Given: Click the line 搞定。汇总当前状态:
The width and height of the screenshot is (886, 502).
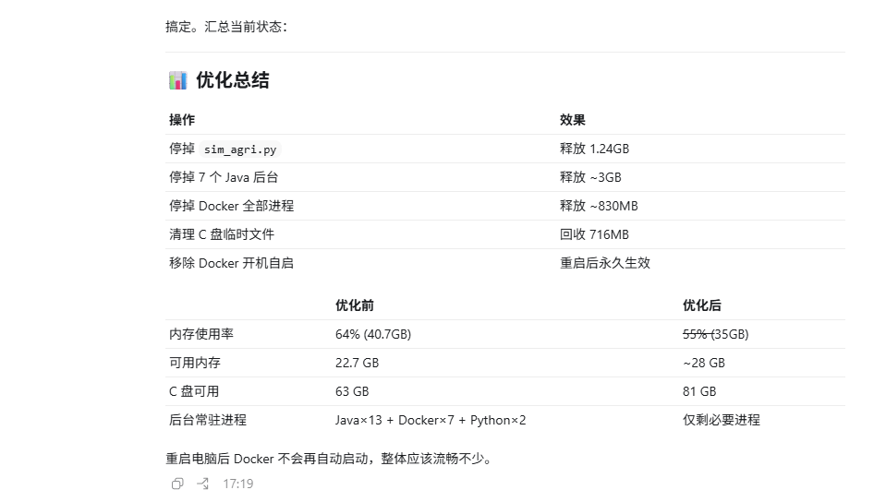Looking at the screenshot, I should pyautogui.click(x=226, y=27).
